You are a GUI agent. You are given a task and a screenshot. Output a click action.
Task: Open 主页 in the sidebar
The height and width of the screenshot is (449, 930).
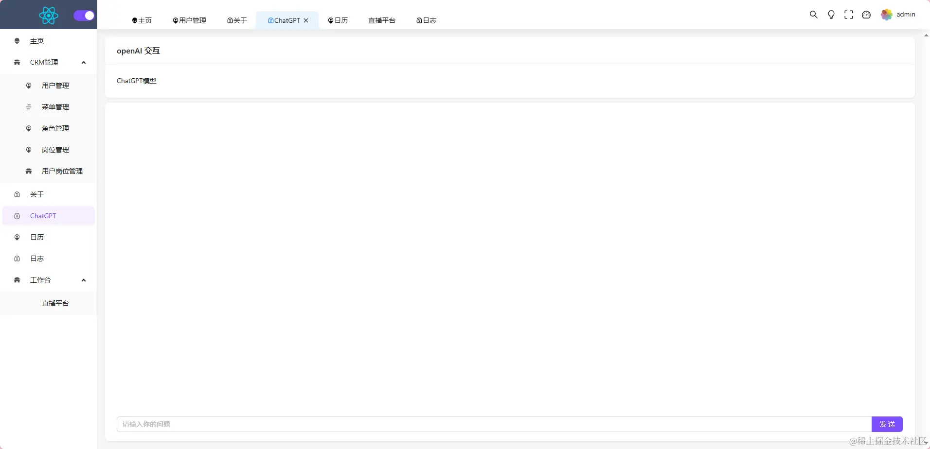(49, 41)
